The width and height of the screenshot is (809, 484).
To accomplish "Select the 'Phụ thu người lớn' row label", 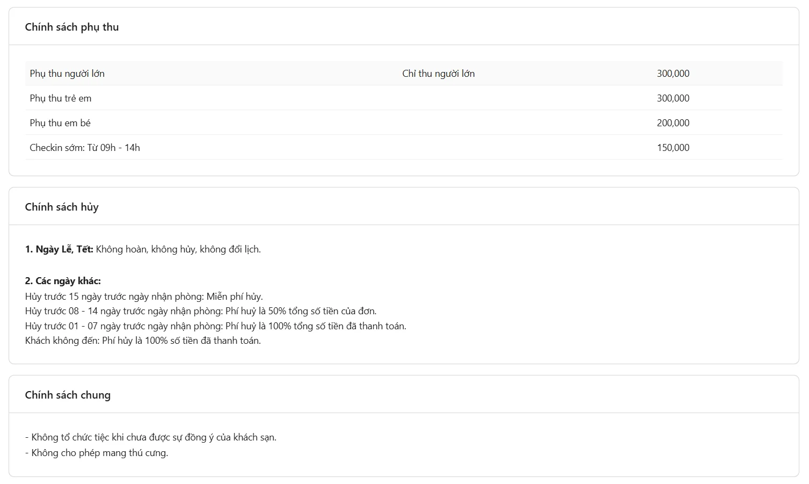I will tap(67, 74).
